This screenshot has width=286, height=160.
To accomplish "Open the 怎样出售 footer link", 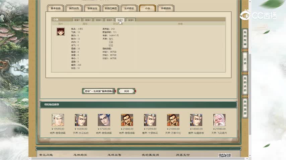I will click(114, 155).
